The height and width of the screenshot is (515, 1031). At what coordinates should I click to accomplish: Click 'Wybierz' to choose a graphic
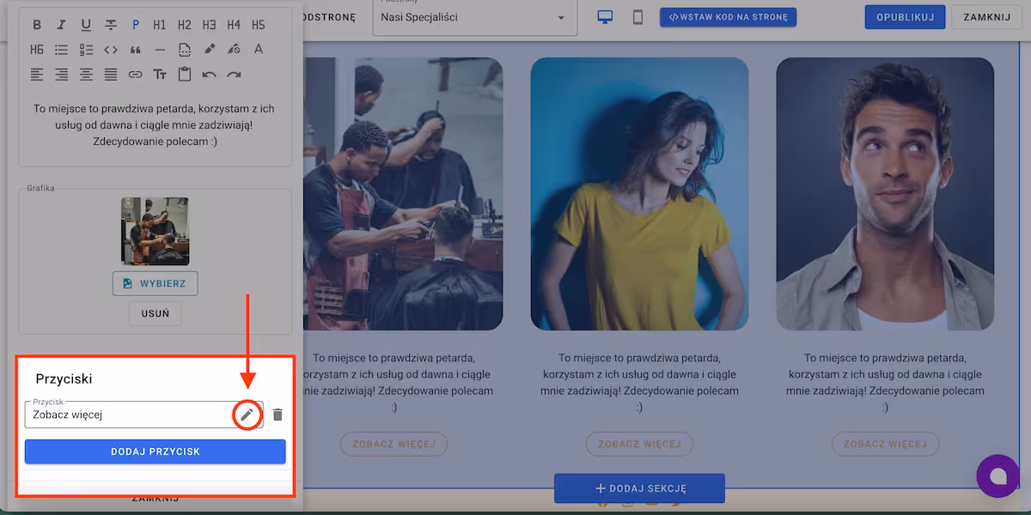pyautogui.click(x=155, y=283)
